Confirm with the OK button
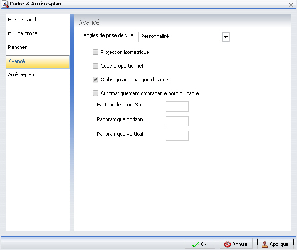The height and width of the screenshot is (250, 297). 200,244
